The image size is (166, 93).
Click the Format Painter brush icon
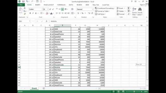[25, 14]
